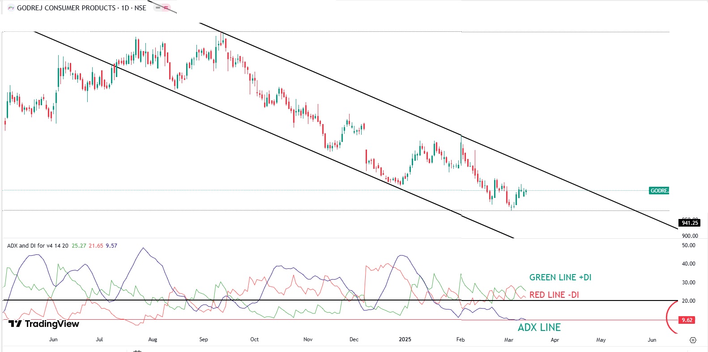Click the Godrej symbol logo icon
Screen dimensions: 708x352
(11, 8)
